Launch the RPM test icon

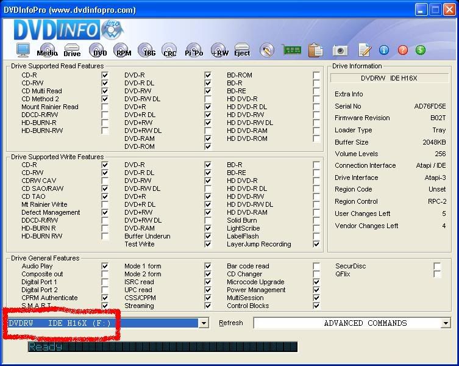point(123,50)
